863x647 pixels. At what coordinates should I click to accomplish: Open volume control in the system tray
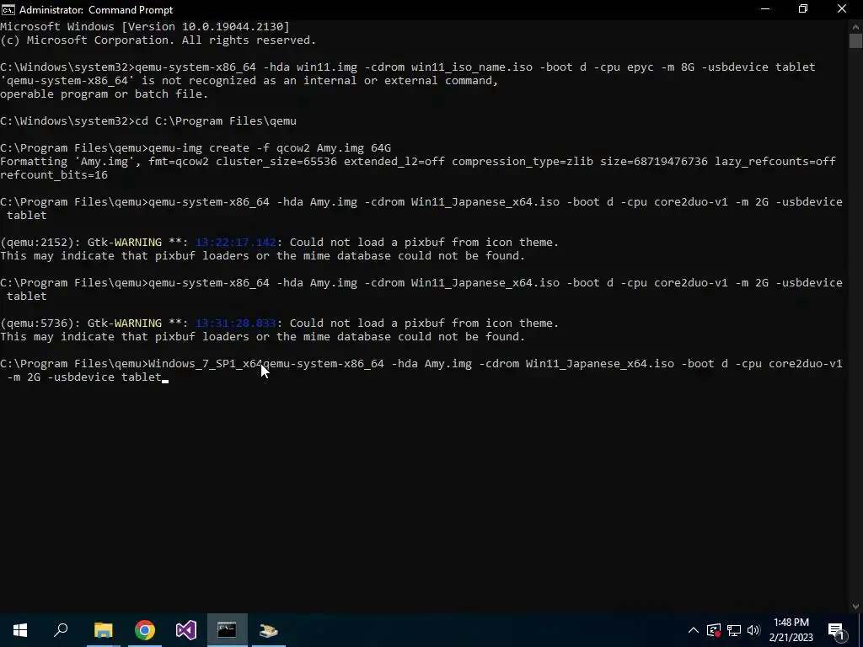(x=753, y=630)
